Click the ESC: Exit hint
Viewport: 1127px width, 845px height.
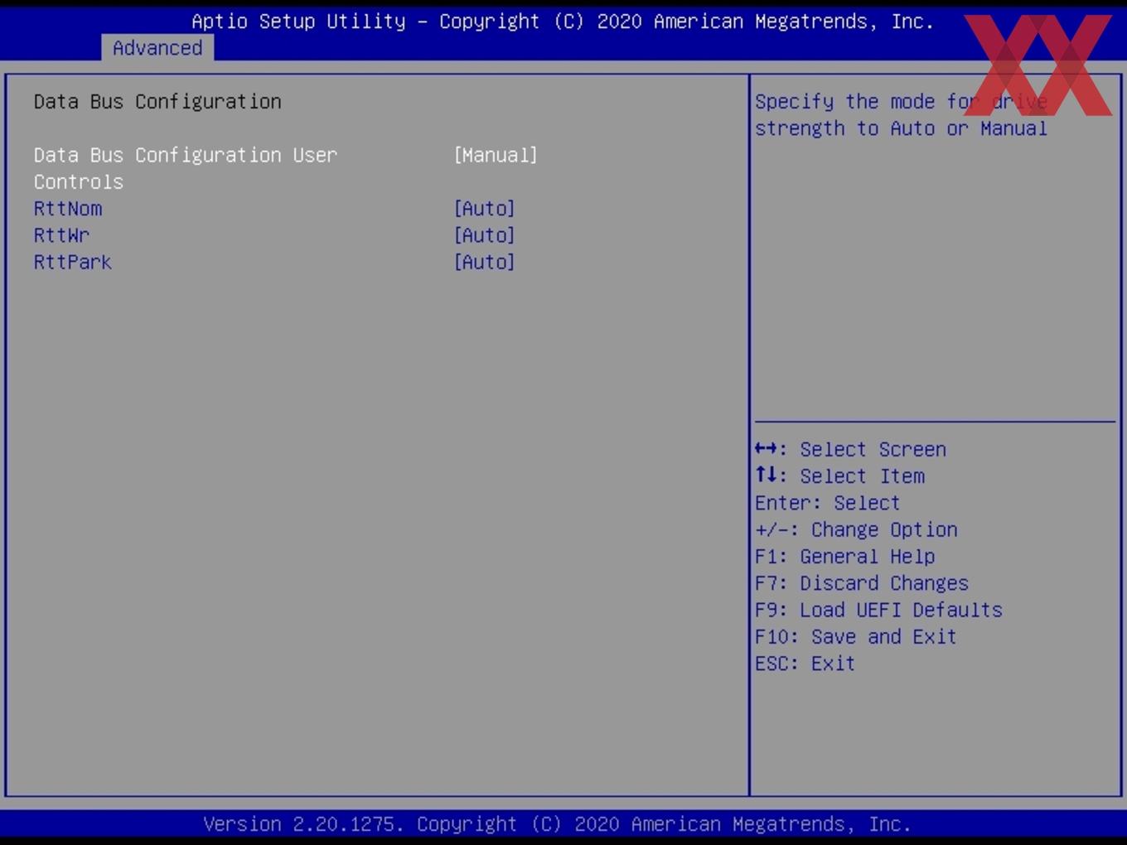(805, 664)
